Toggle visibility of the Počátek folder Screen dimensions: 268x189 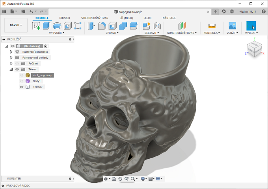coord(17,63)
